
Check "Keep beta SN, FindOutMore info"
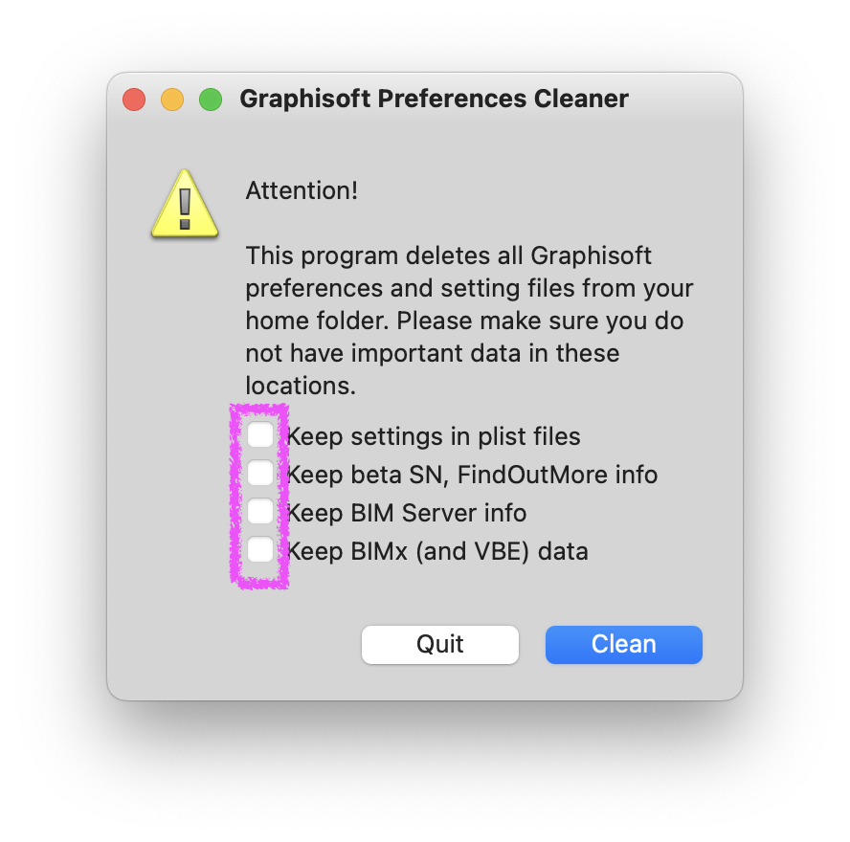pos(259,473)
